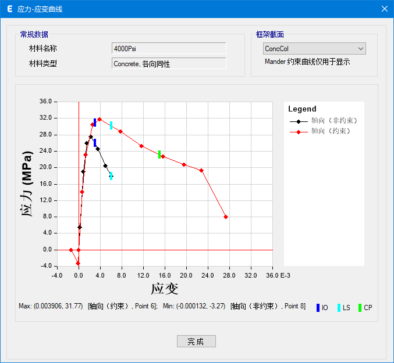Click the 材料类型 field showing Concrete
Image resolution: width=394 pixels, height=363 pixels.
pos(168,63)
